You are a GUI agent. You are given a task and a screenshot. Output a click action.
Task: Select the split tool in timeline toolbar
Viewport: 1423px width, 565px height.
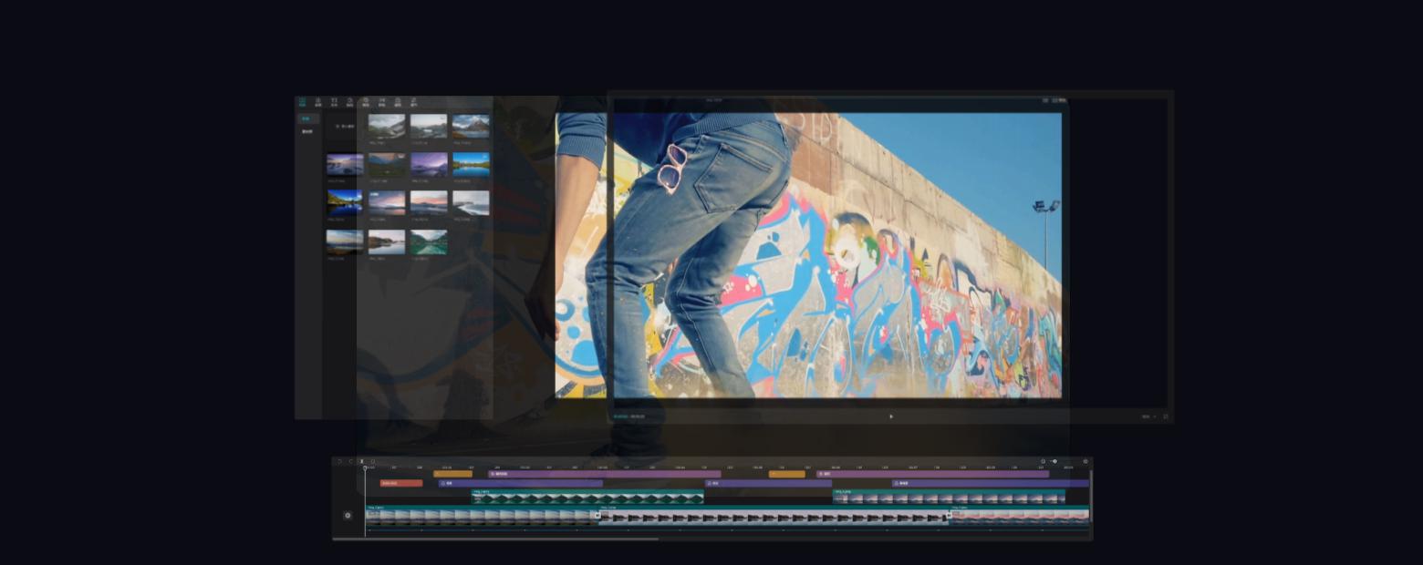pyautogui.click(x=361, y=461)
